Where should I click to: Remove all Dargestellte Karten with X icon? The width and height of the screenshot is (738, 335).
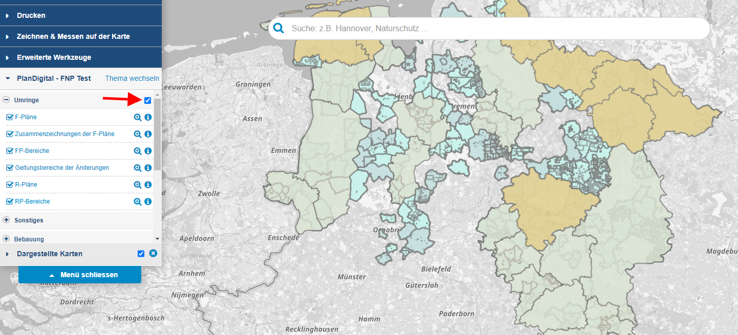pos(153,254)
